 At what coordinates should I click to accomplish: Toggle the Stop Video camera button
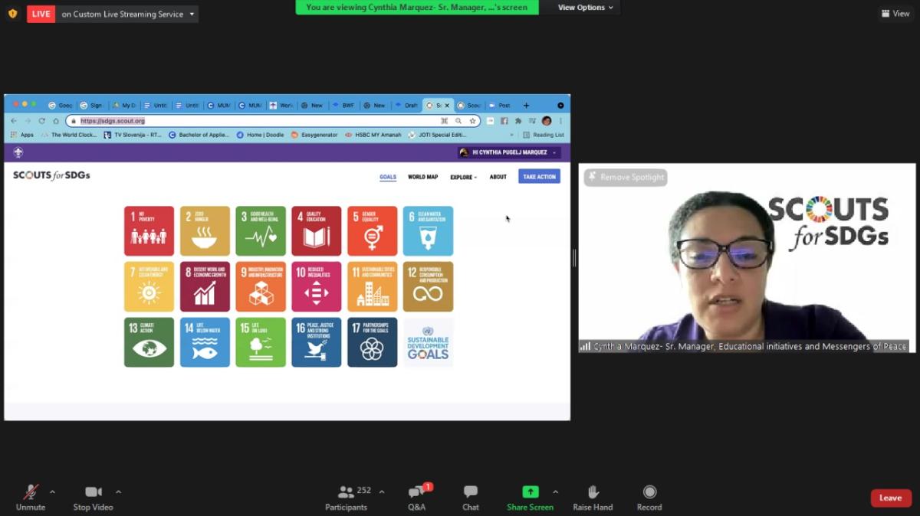(93, 497)
